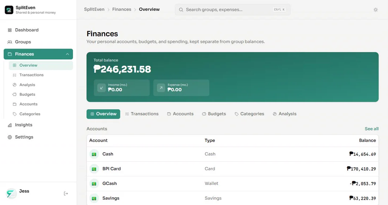The image size is (388, 205).
Task: Open Settings from the sidebar
Action: click(38, 137)
